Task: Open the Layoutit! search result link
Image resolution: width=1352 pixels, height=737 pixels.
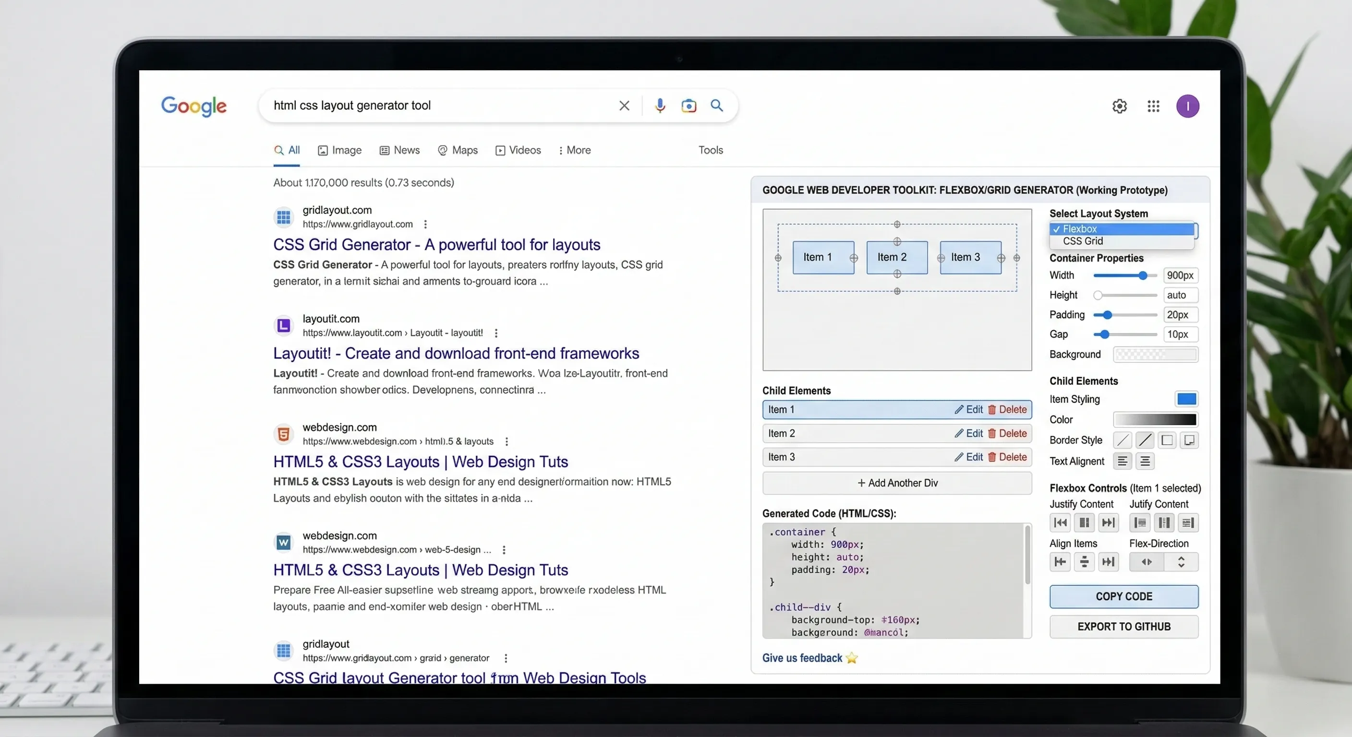Action: point(456,354)
